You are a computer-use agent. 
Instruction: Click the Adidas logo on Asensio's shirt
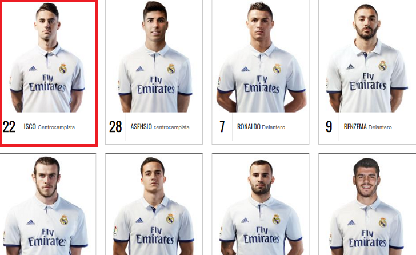(140, 69)
